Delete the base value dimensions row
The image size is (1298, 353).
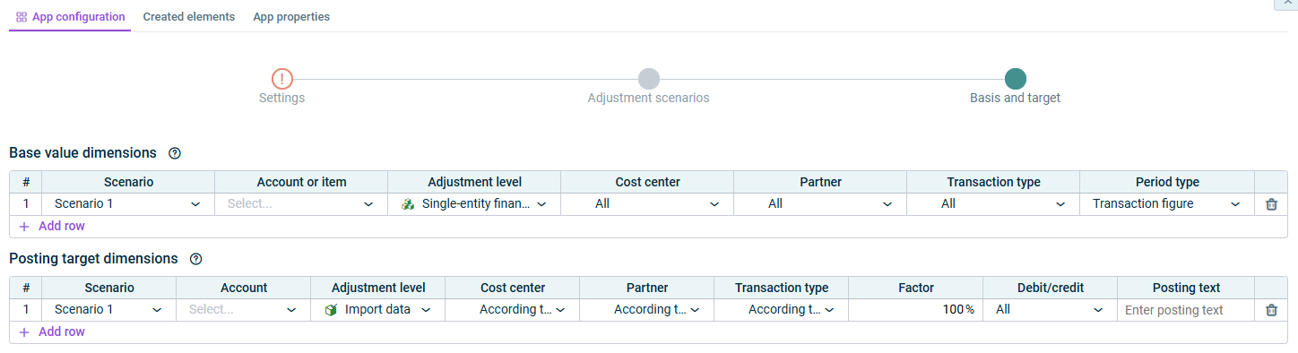point(1271,204)
